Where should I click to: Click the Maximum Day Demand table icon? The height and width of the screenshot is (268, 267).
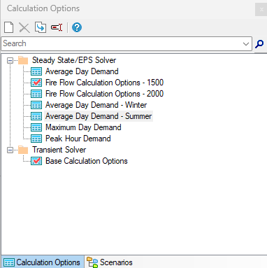pos(36,127)
